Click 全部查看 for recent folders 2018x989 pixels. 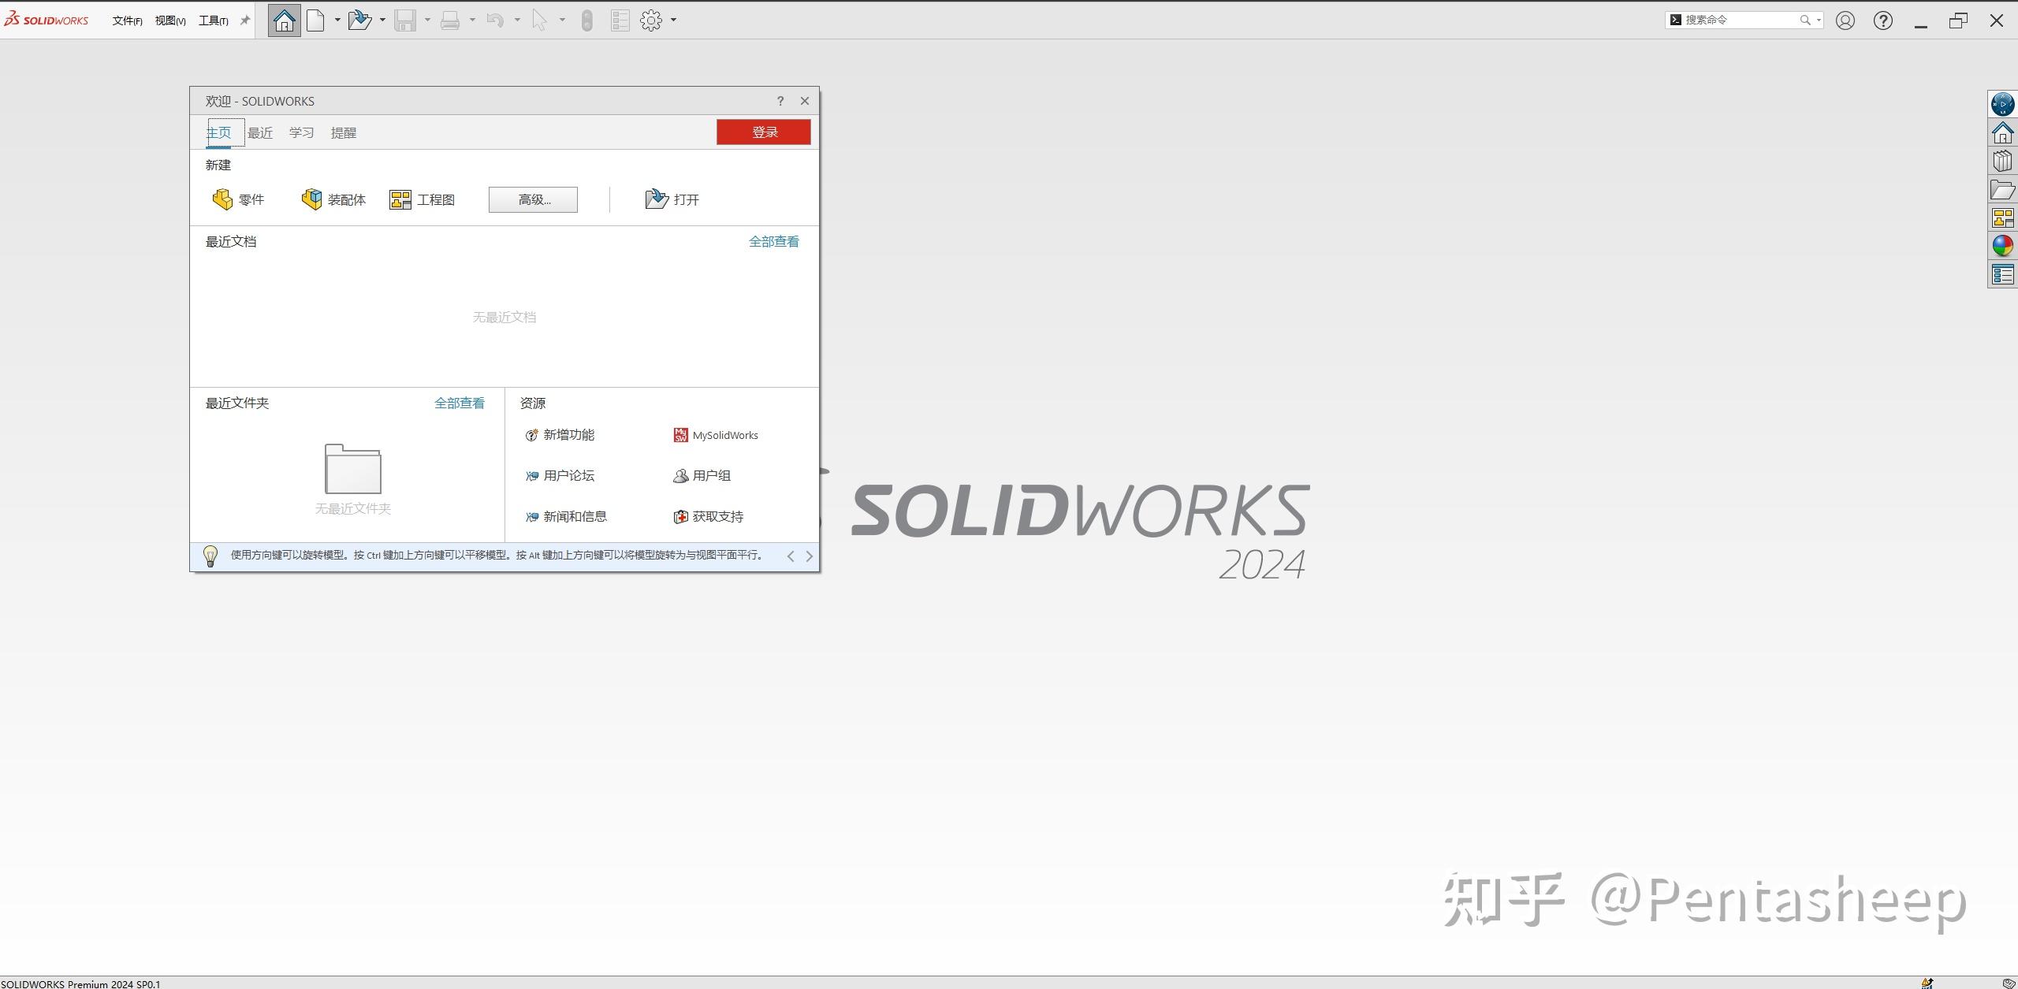point(460,403)
